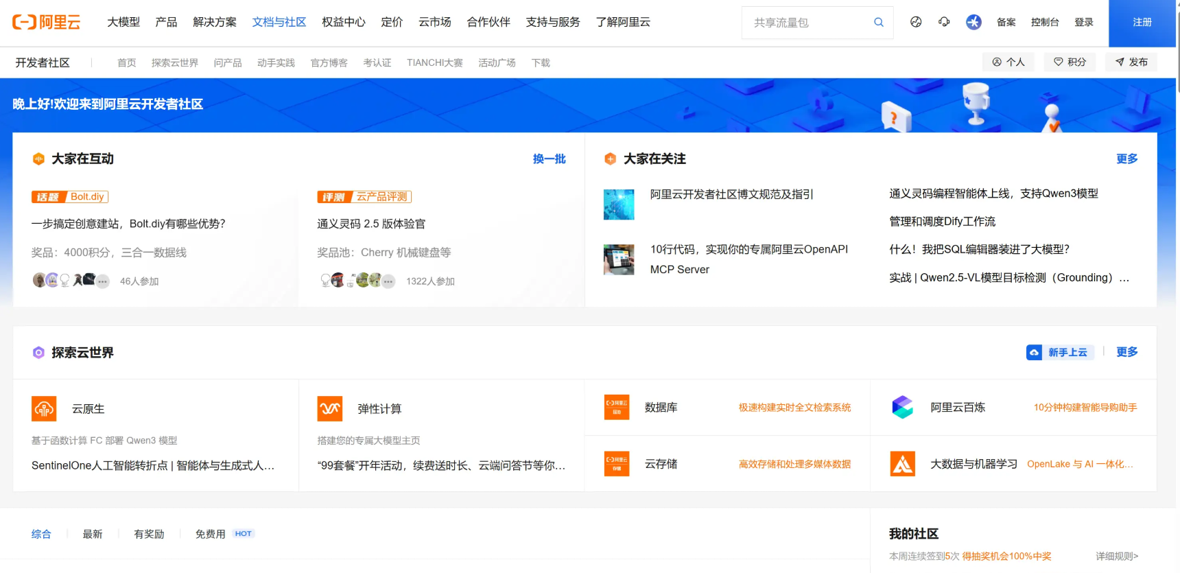Click the Alibaba Cloud logo

click(x=47, y=22)
